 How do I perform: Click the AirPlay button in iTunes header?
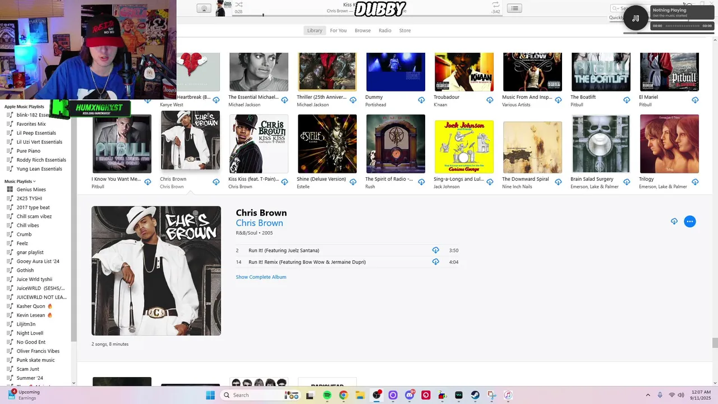pyautogui.click(x=204, y=8)
